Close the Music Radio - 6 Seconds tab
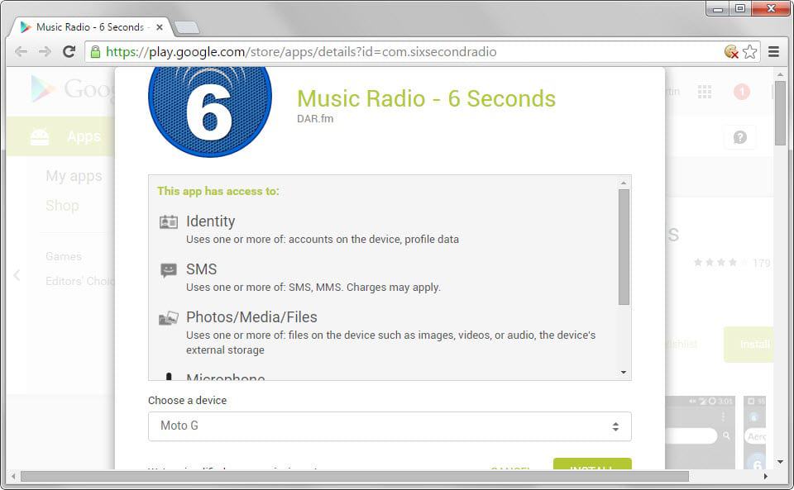 (x=160, y=27)
